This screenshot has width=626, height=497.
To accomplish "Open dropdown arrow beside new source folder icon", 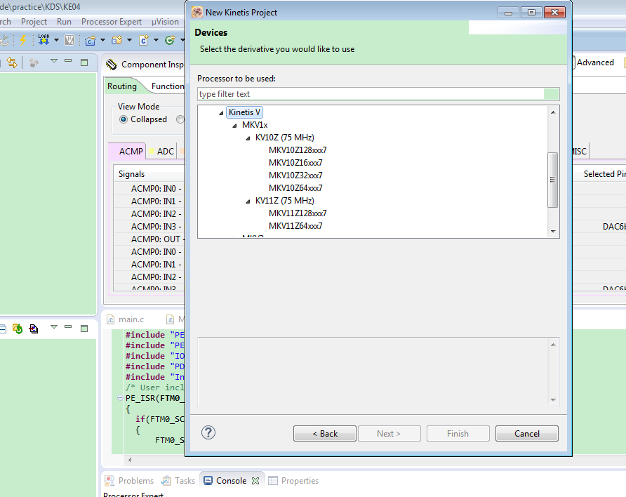I will click(x=129, y=40).
